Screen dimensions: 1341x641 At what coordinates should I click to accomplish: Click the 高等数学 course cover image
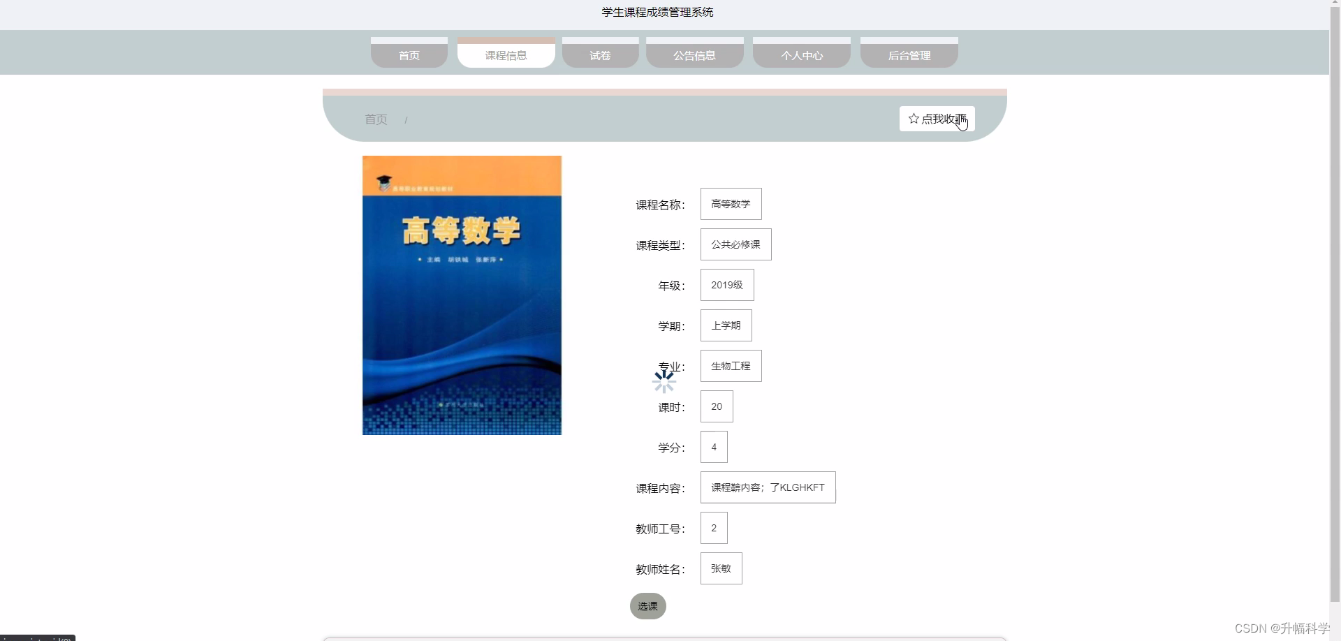pyautogui.click(x=461, y=295)
